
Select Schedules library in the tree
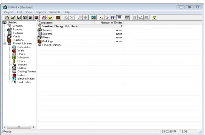pos(24,47)
